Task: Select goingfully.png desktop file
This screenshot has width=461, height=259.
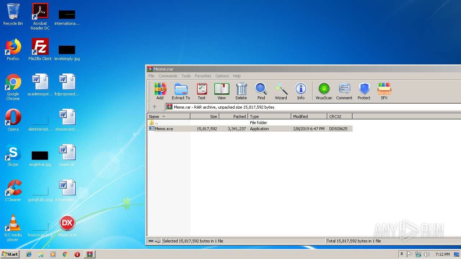Action: click(x=40, y=194)
